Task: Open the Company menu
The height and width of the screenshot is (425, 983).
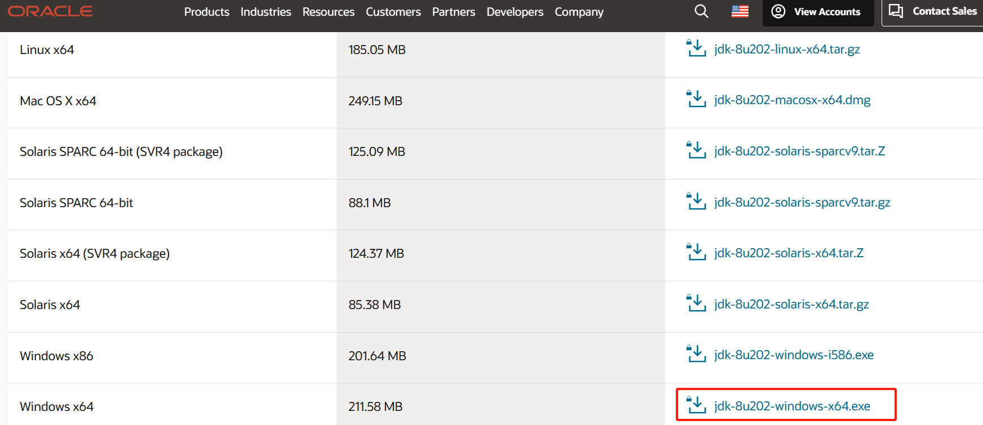Action: (579, 12)
